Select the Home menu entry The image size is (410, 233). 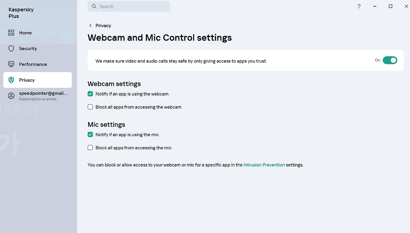point(37,33)
